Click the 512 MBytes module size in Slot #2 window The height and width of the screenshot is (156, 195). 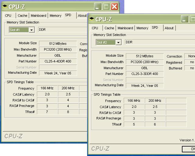tap(145, 56)
